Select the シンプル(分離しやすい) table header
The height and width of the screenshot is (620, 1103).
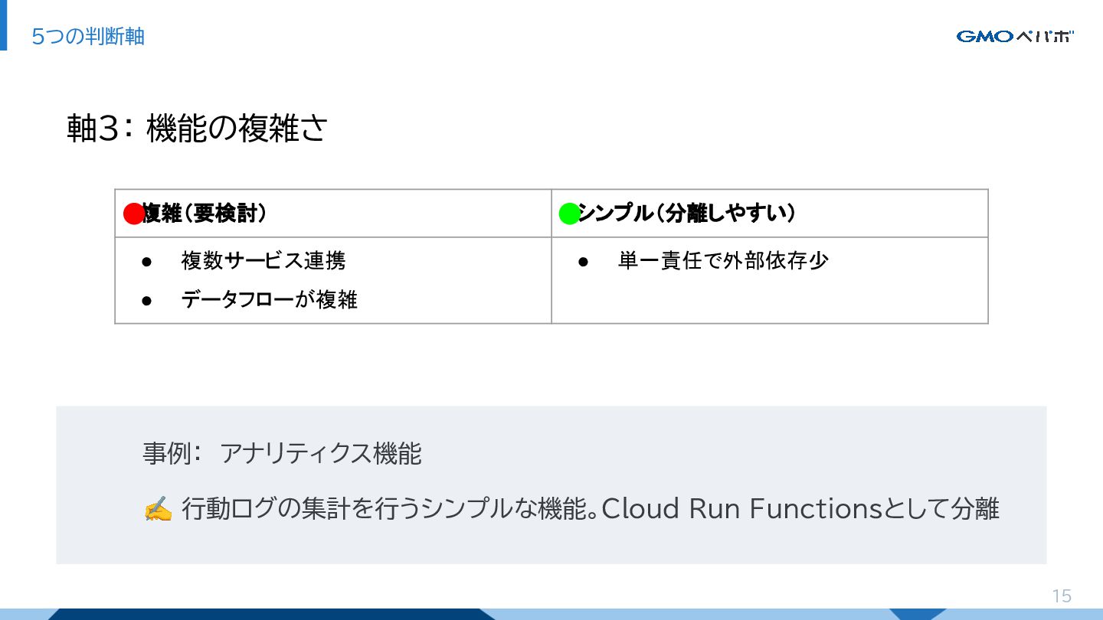pyautogui.click(x=687, y=214)
